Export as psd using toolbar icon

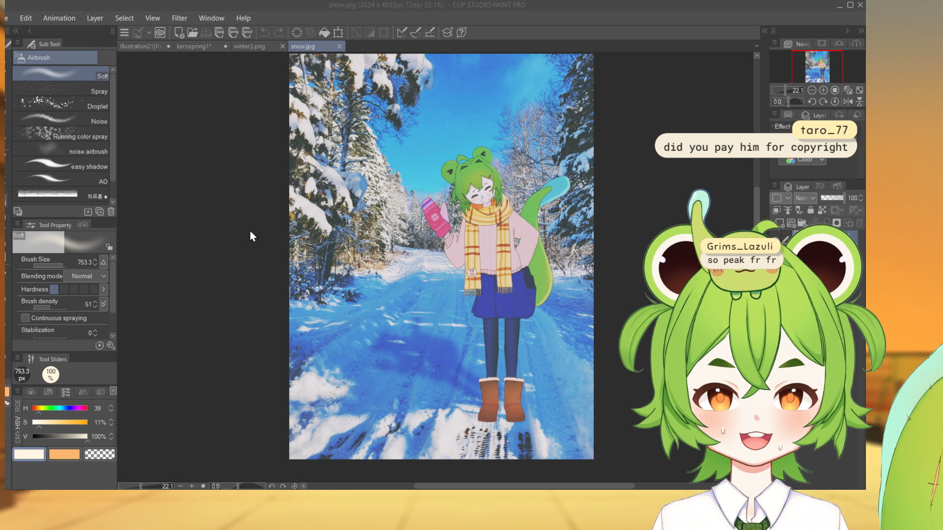click(x=248, y=32)
